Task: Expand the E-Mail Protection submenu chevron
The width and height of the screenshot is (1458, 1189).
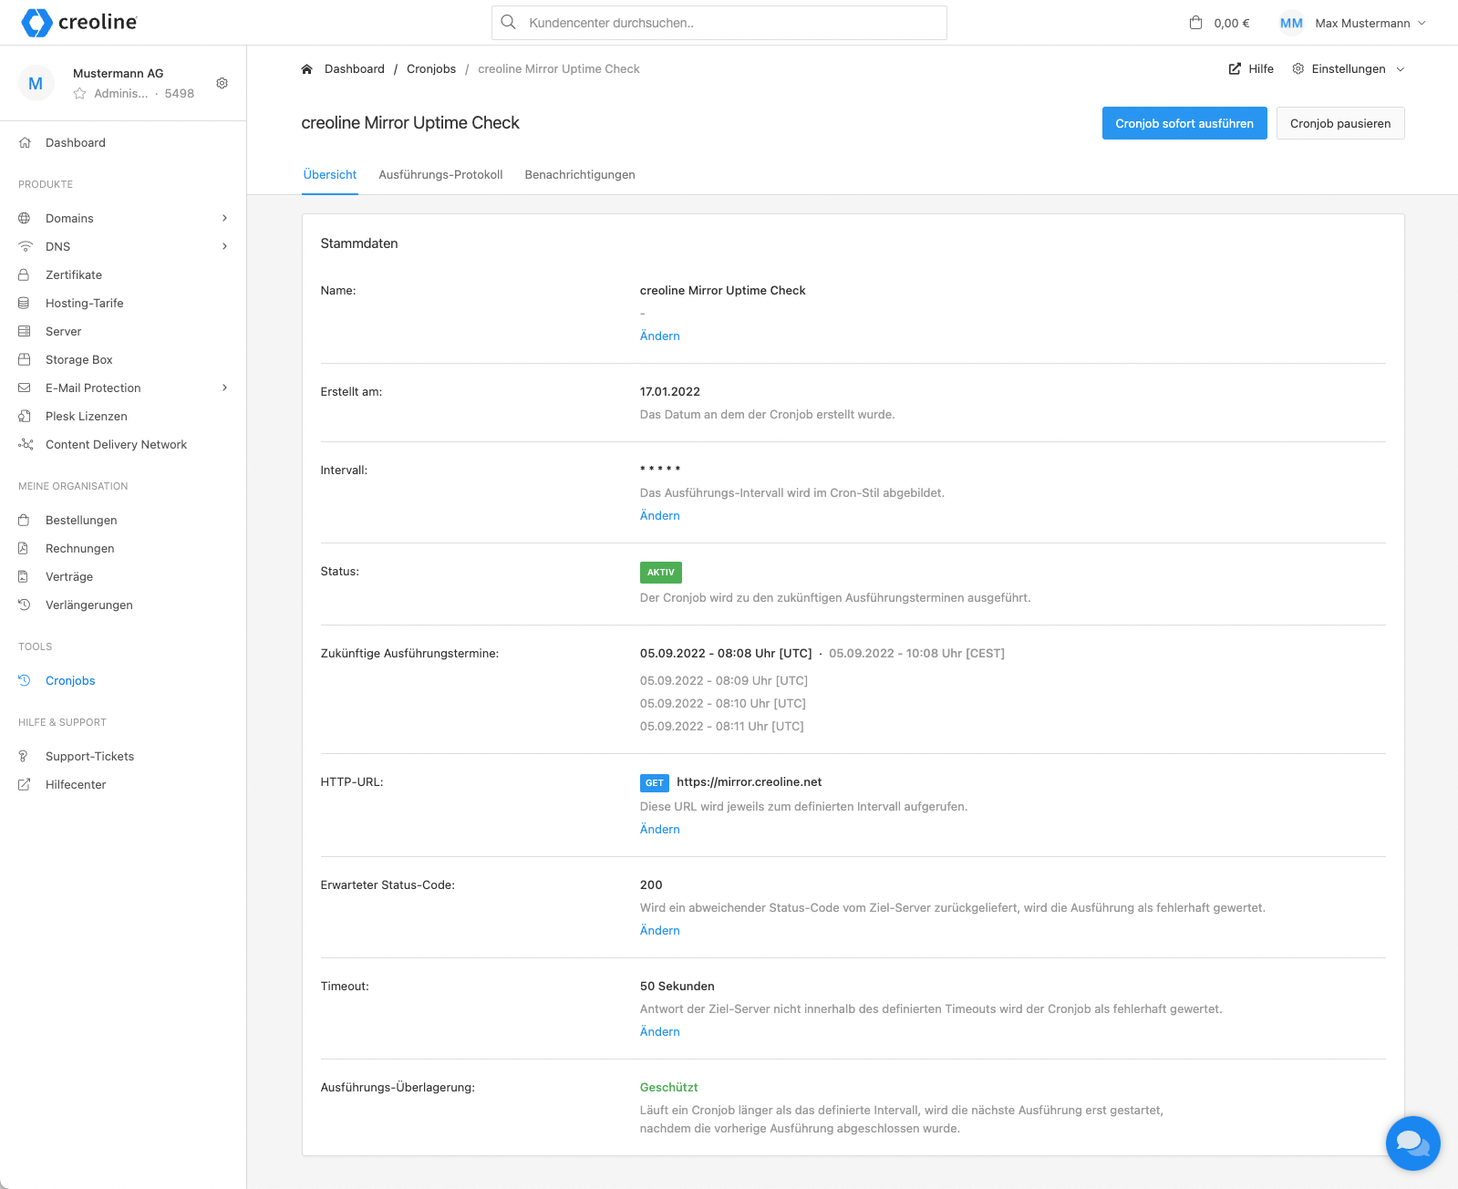Action: click(x=224, y=388)
